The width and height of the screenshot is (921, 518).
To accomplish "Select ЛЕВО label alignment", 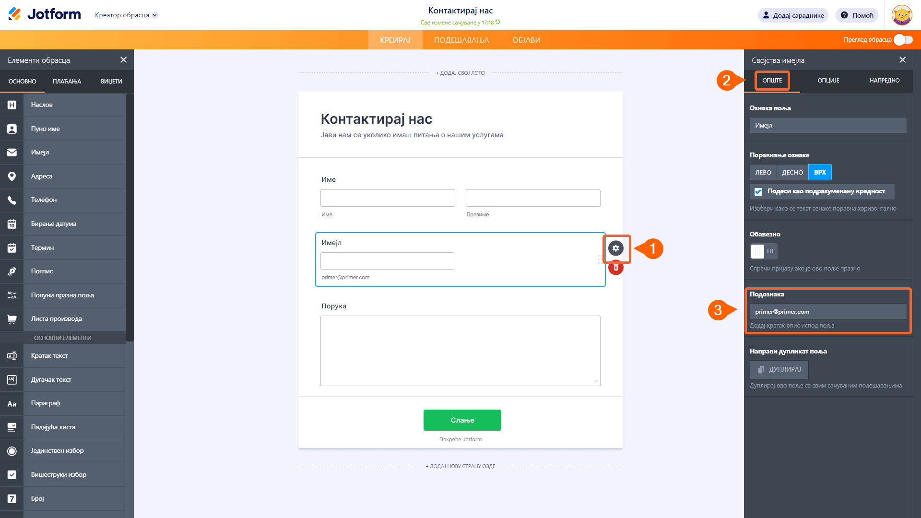I will (763, 173).
